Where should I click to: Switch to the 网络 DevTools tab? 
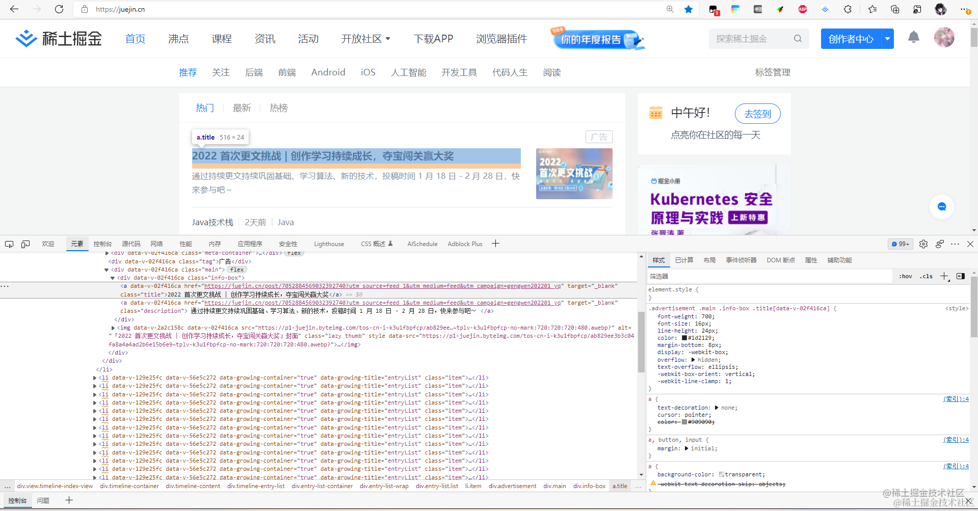[156, 244]
